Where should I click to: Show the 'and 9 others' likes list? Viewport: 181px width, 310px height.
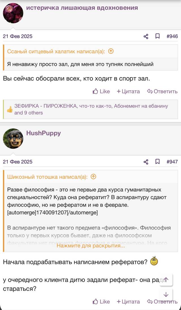[x=29, y=113]
